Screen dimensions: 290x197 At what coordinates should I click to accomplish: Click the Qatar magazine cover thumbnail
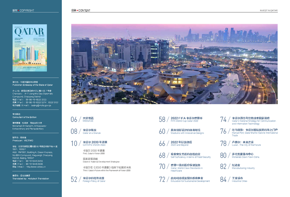pyautogui.click(x=30, y=48)
